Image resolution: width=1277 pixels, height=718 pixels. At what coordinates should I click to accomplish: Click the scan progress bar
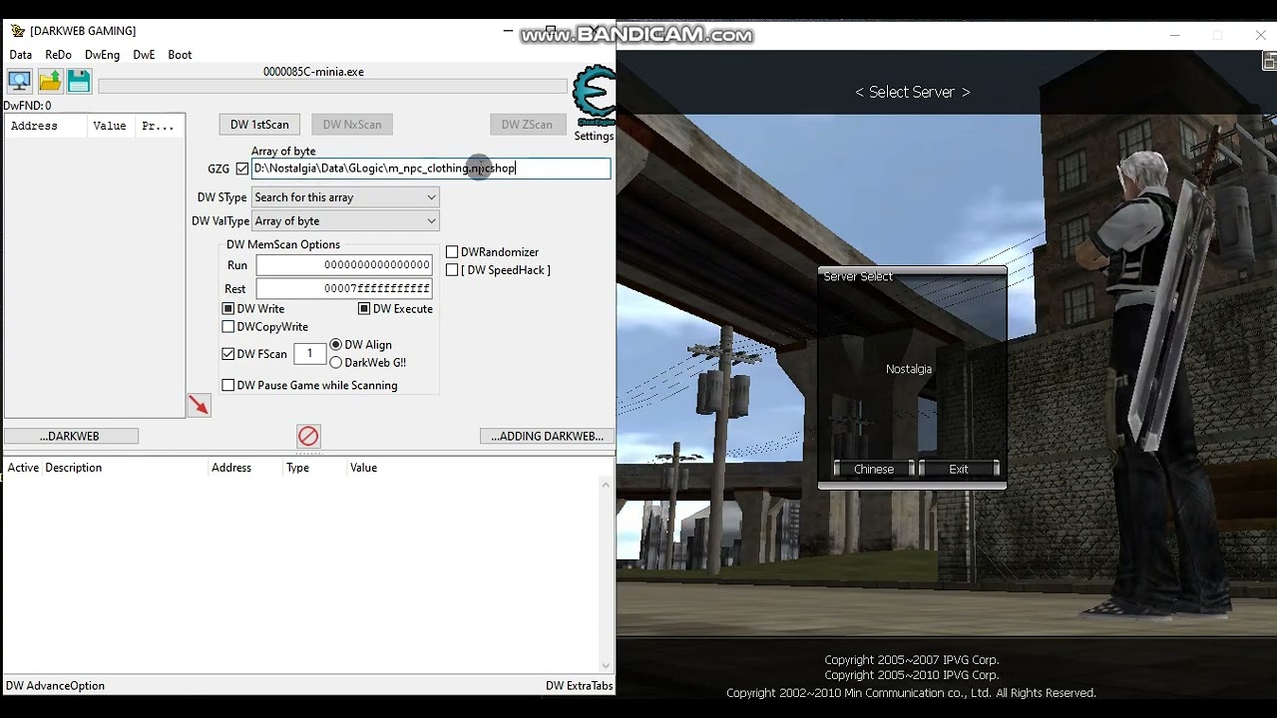coord(332,87)
